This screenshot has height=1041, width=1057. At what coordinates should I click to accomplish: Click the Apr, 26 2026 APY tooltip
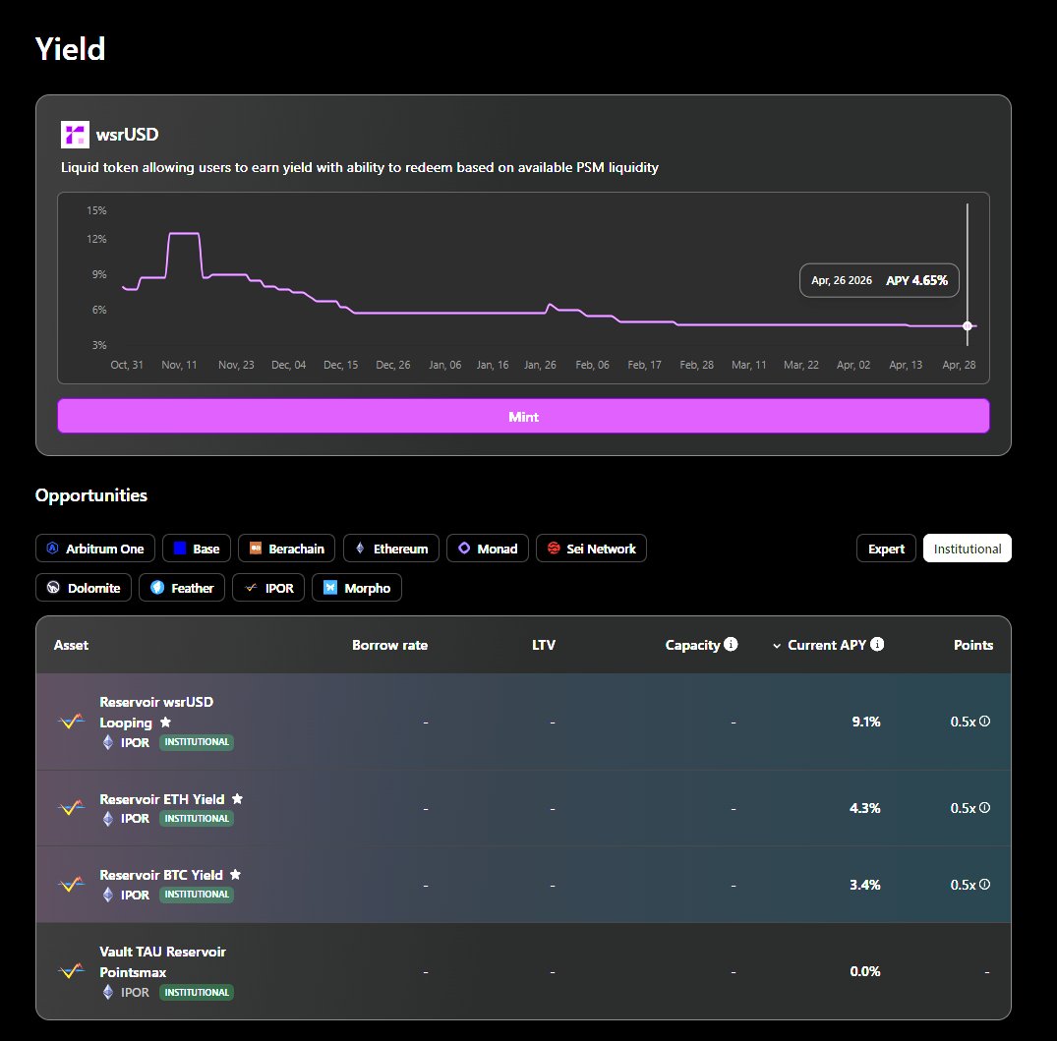pos(879,280)
